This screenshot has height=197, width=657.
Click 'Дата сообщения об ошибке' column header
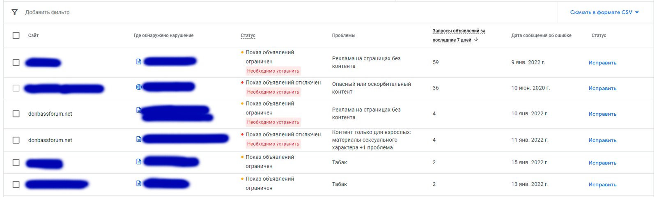(541, 36)
